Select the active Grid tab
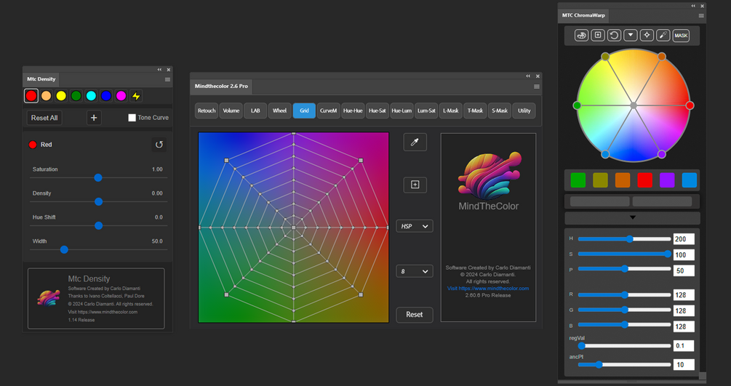Viewport: 731px width, 386px height. click(304, 110)
